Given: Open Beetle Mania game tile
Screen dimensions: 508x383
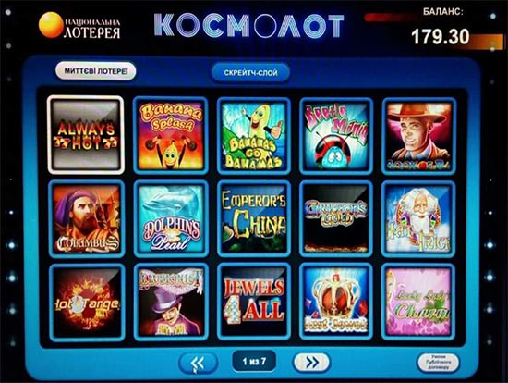Looking at the screenshot, I should click(336, 136).
